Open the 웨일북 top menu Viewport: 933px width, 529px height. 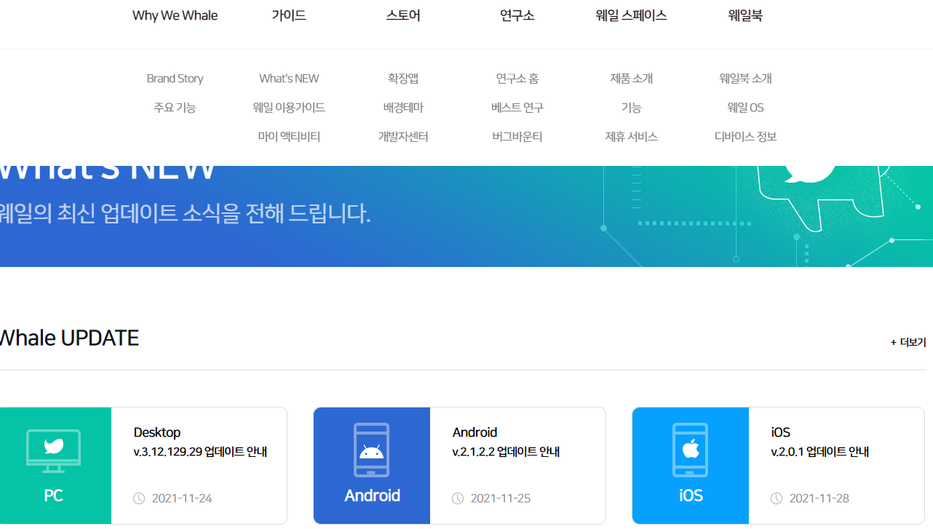pos(745,15)
